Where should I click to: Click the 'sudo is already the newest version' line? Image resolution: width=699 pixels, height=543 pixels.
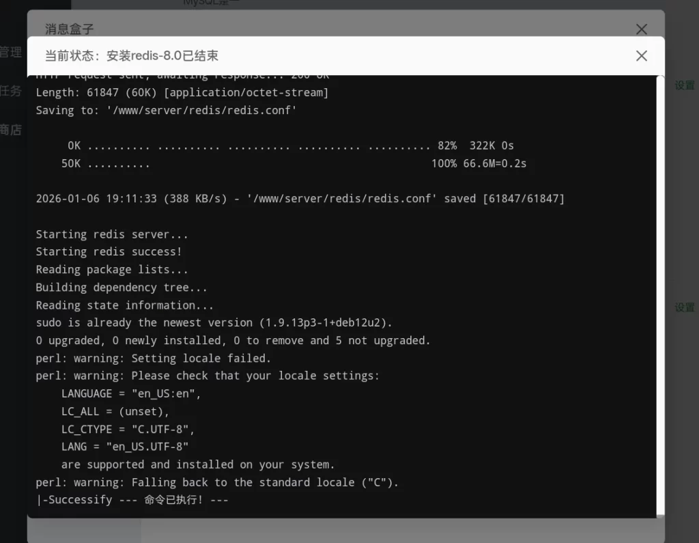coord(214,322)
